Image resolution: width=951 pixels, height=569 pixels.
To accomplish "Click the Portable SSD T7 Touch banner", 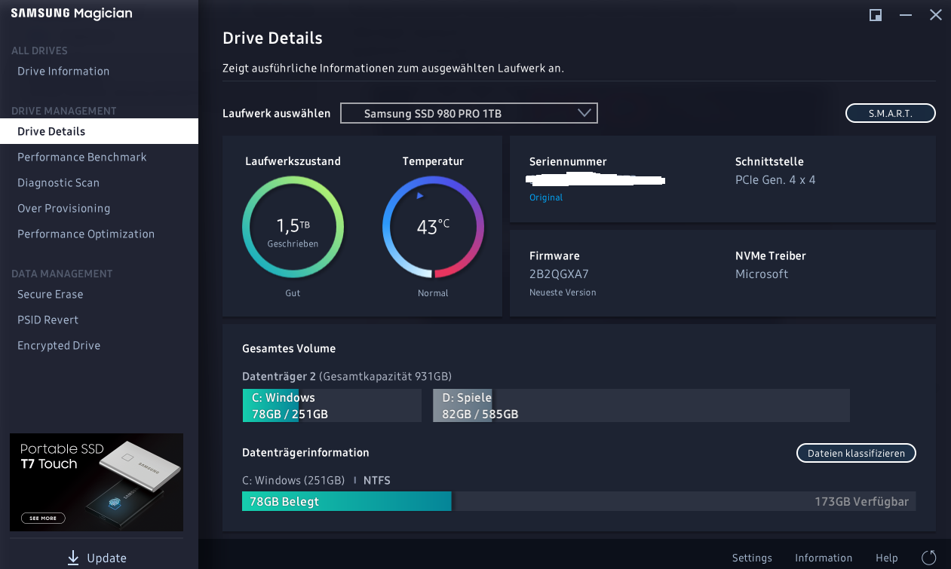I will [97, 482].
